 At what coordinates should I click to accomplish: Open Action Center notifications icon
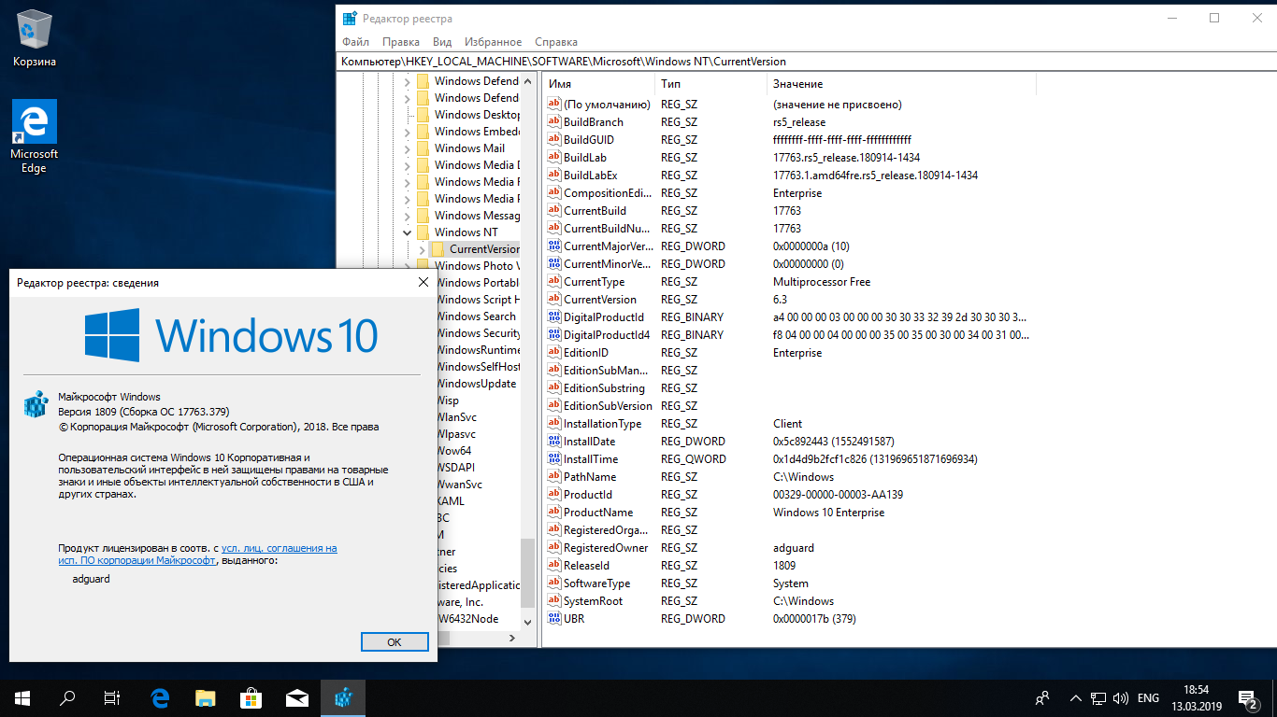[1248, 697]
